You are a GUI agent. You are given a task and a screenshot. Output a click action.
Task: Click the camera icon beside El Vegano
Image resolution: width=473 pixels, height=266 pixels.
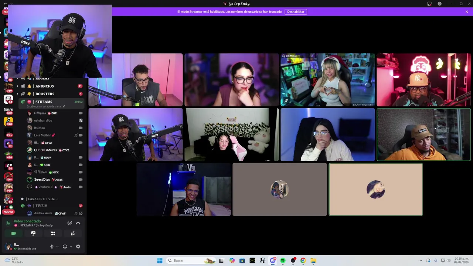(x=81, y=113)
